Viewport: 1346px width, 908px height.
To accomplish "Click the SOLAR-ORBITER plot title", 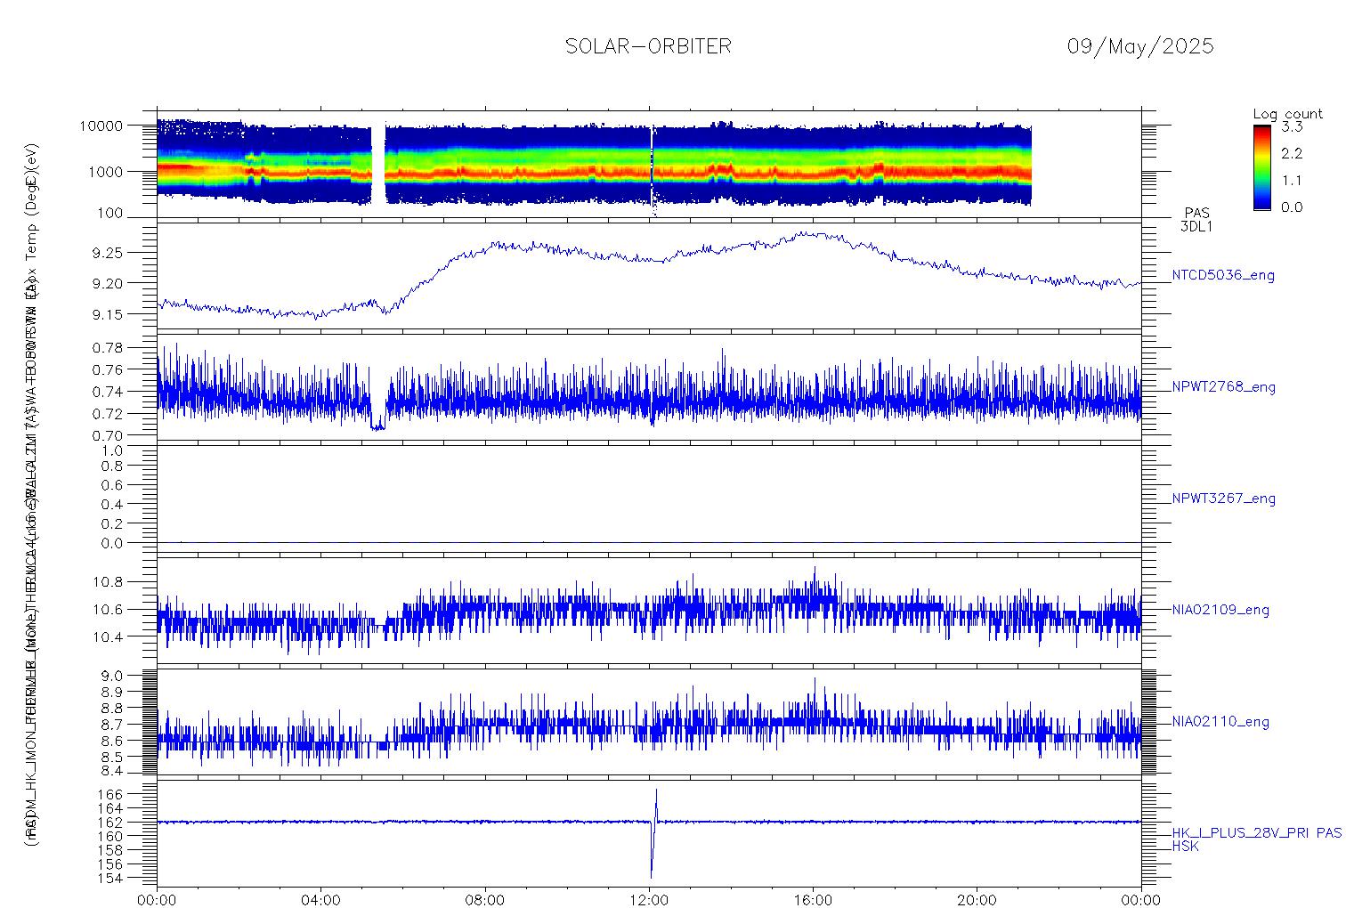I will pos(648,46).
